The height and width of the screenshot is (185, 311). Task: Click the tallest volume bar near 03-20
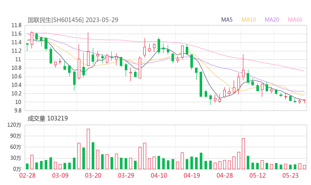pos(88,149)
